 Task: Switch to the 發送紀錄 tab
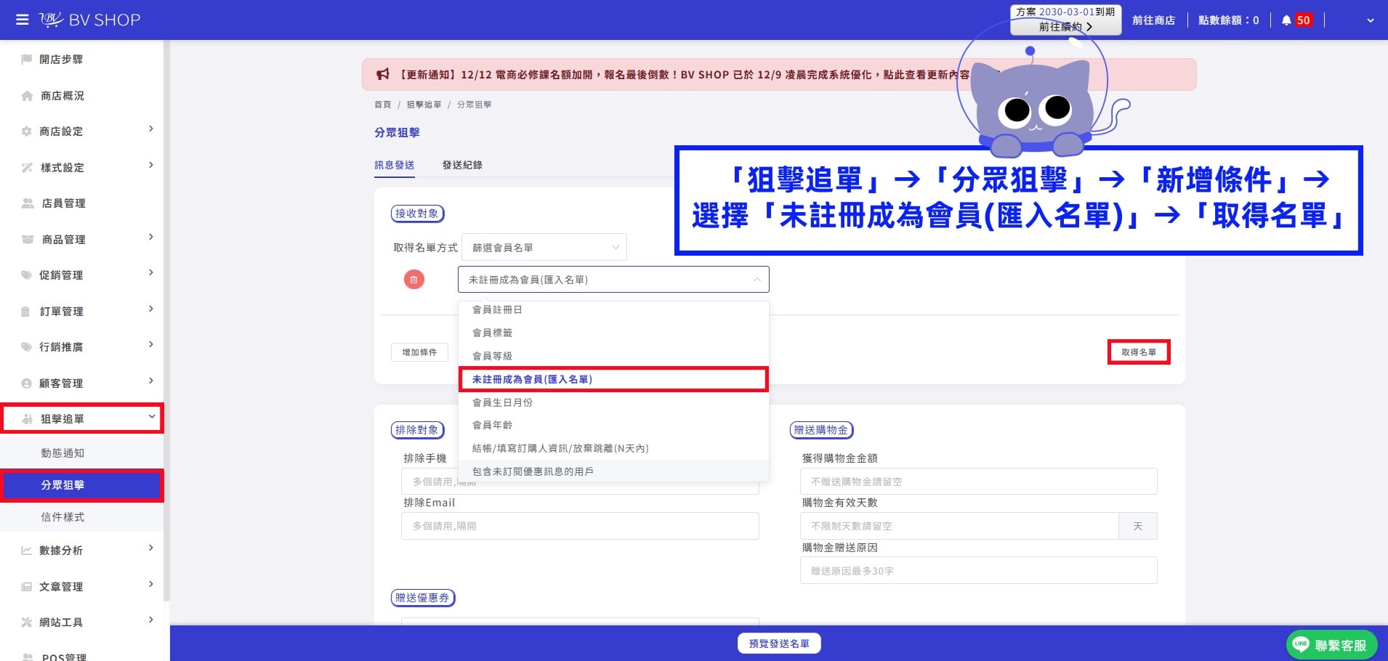coord(462,165)
